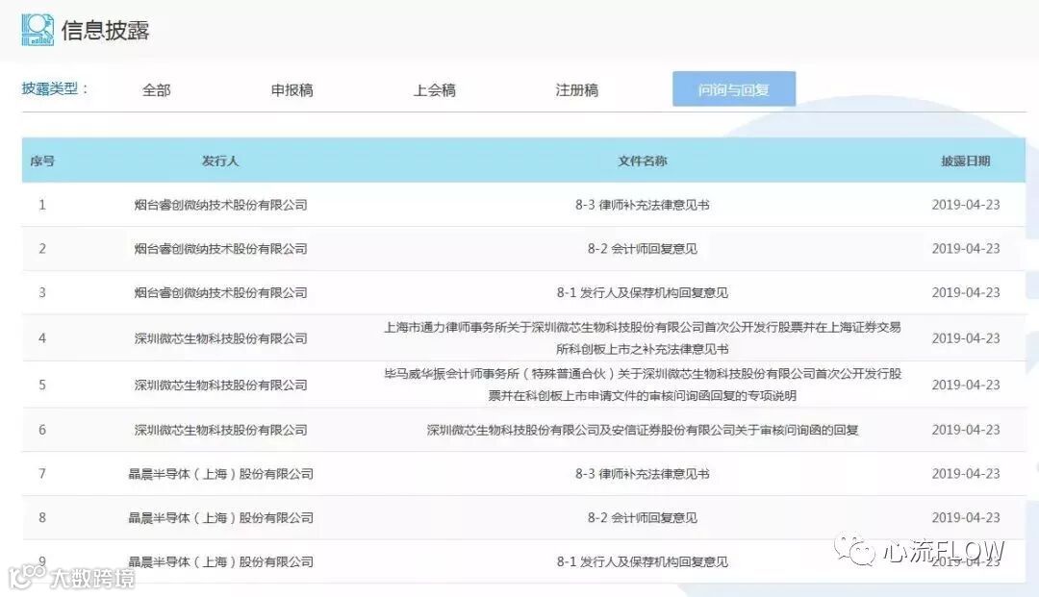The height and width of the screenshot is (597, 1039).
Task: Click date 2019-04-23 in row 5
Action: coord(966,386)
